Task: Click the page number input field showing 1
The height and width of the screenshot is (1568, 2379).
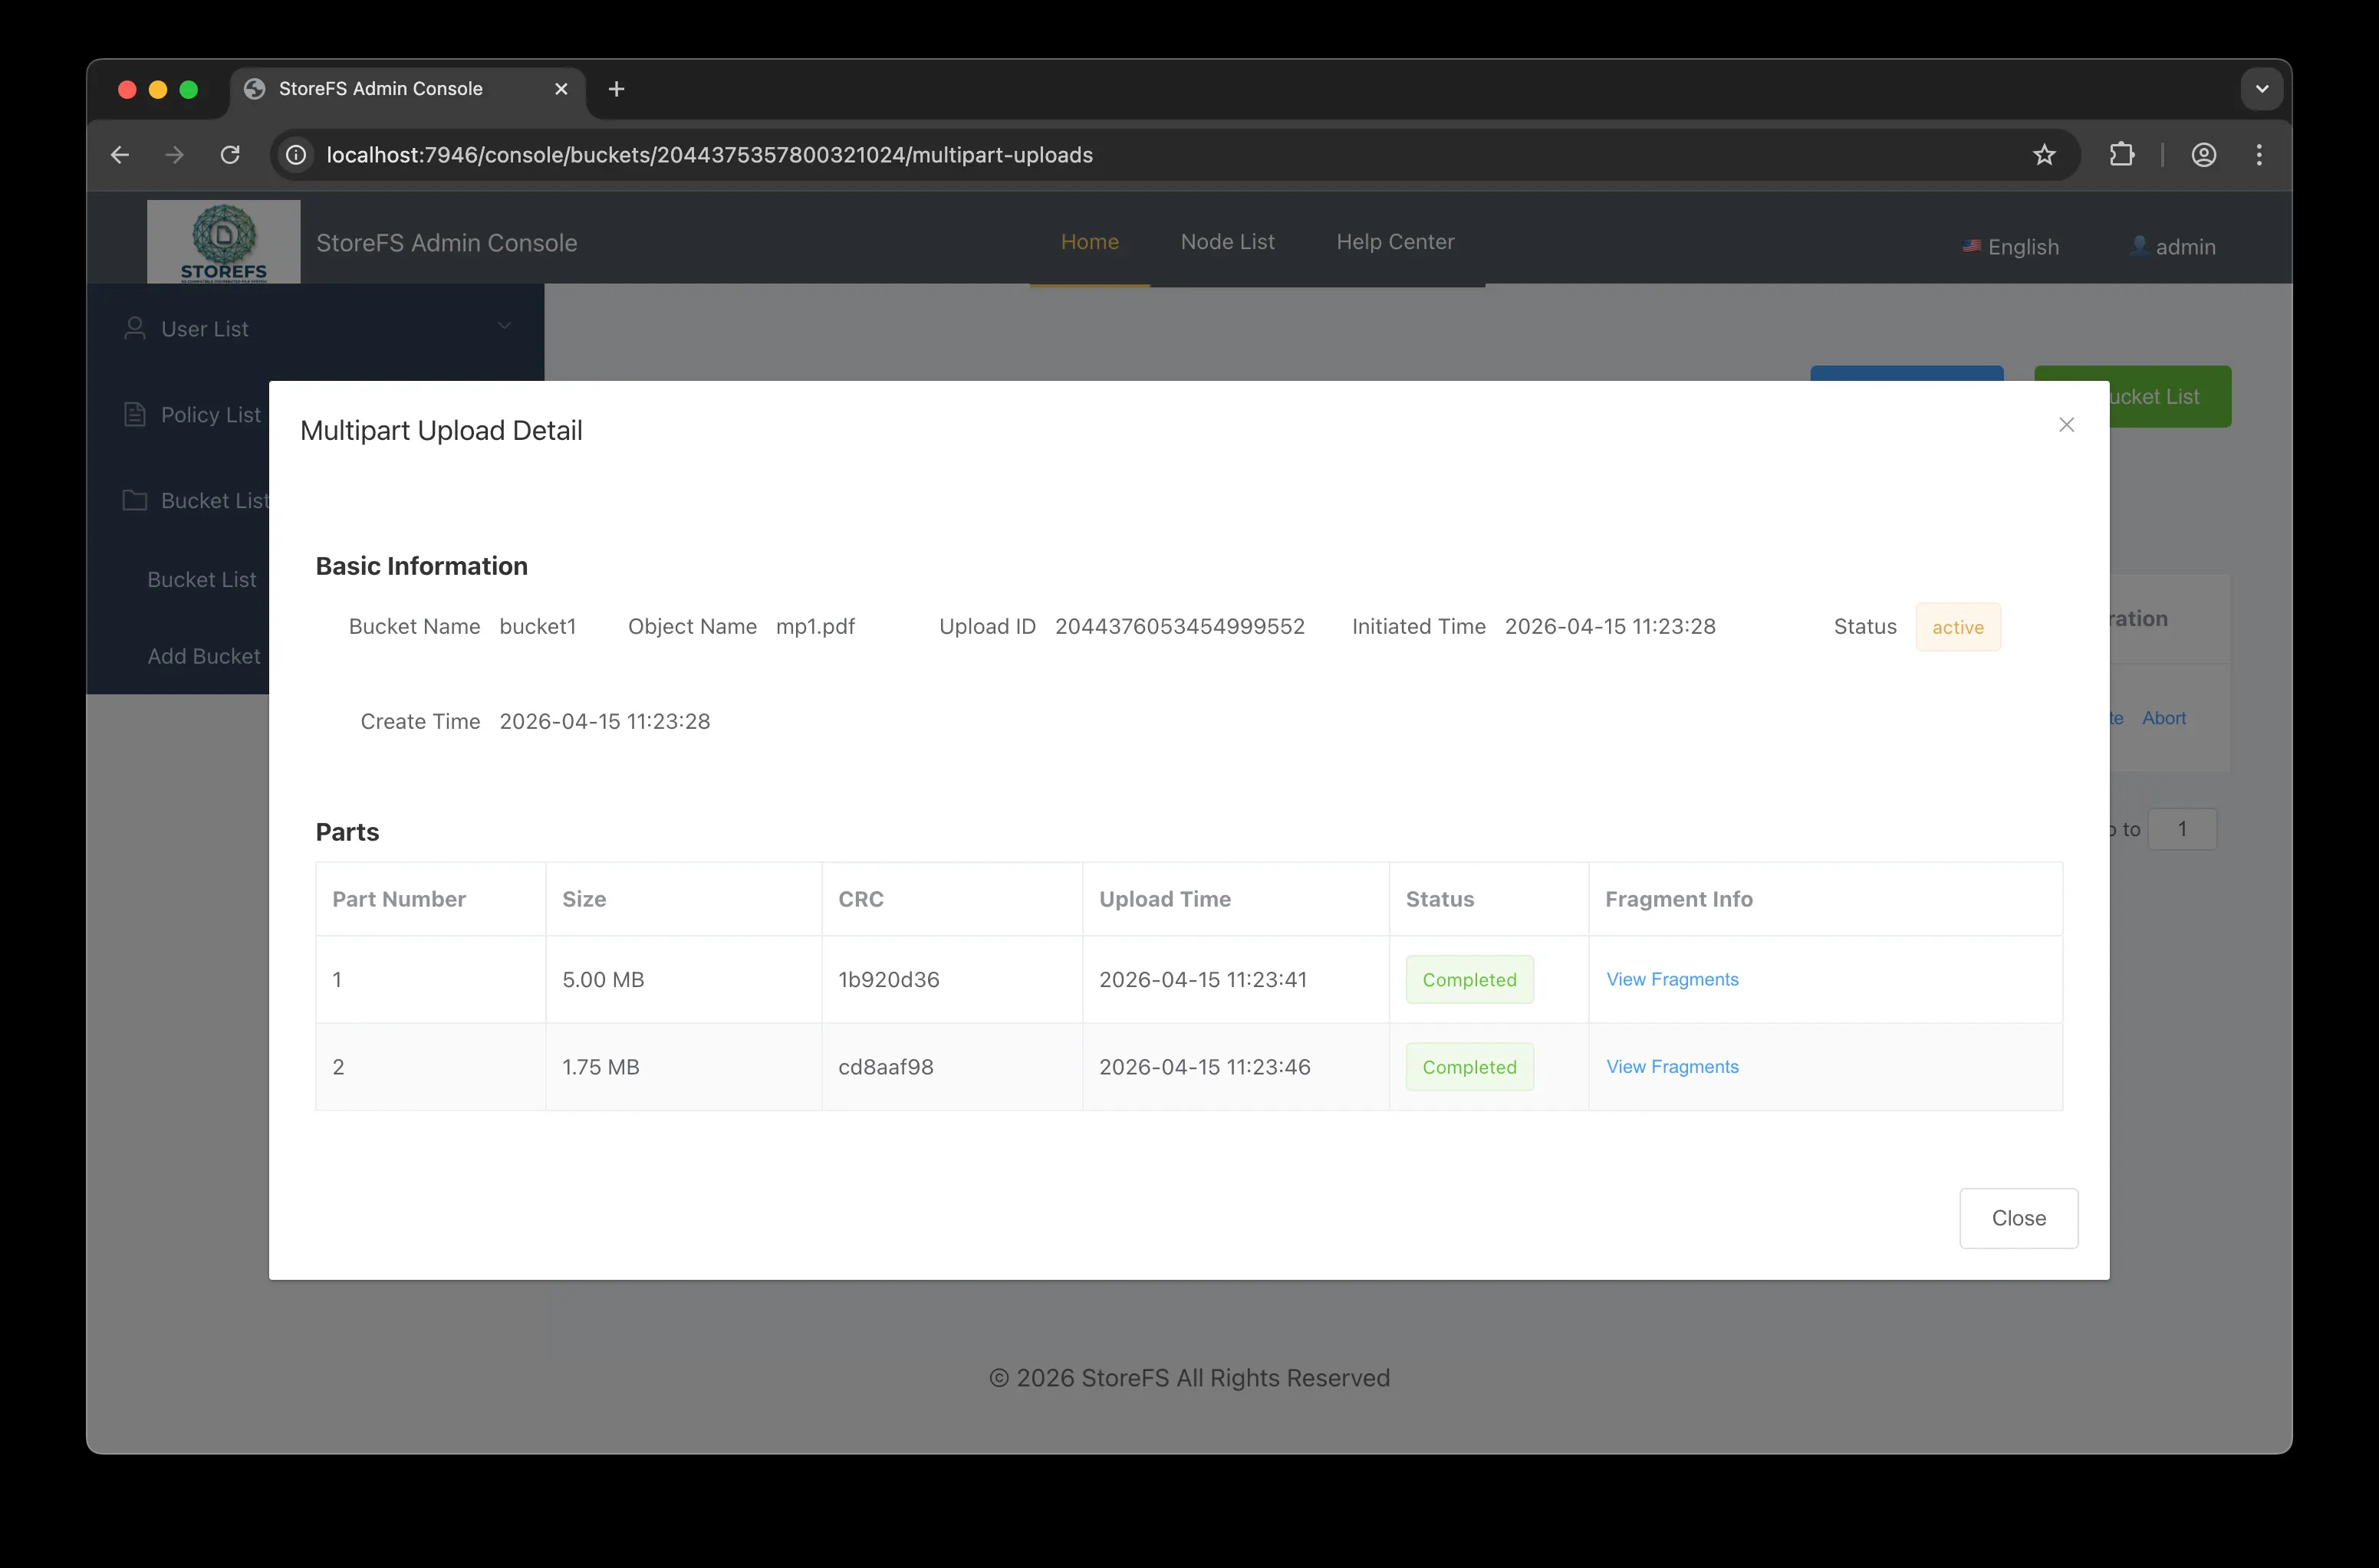Action: point(2182,829)
